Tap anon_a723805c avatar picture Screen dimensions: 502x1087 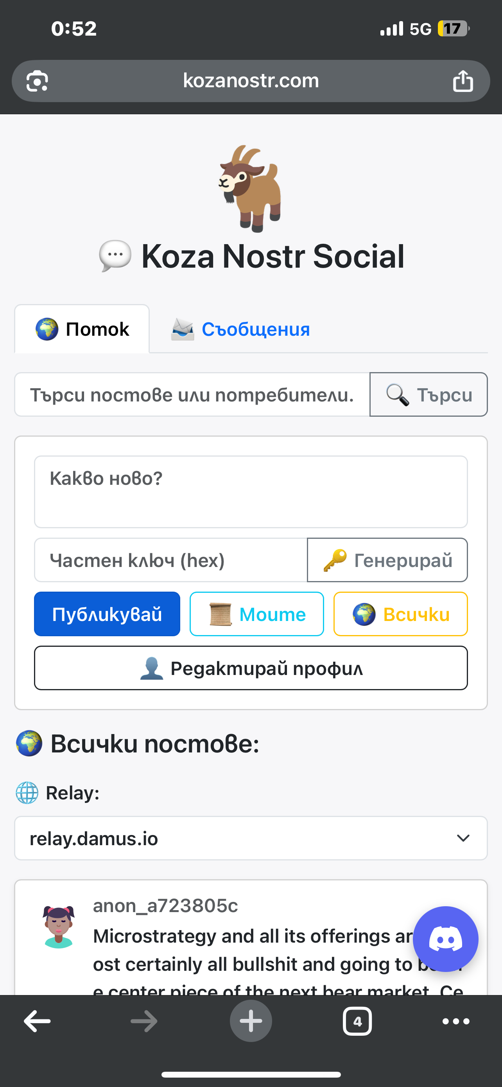59,927
